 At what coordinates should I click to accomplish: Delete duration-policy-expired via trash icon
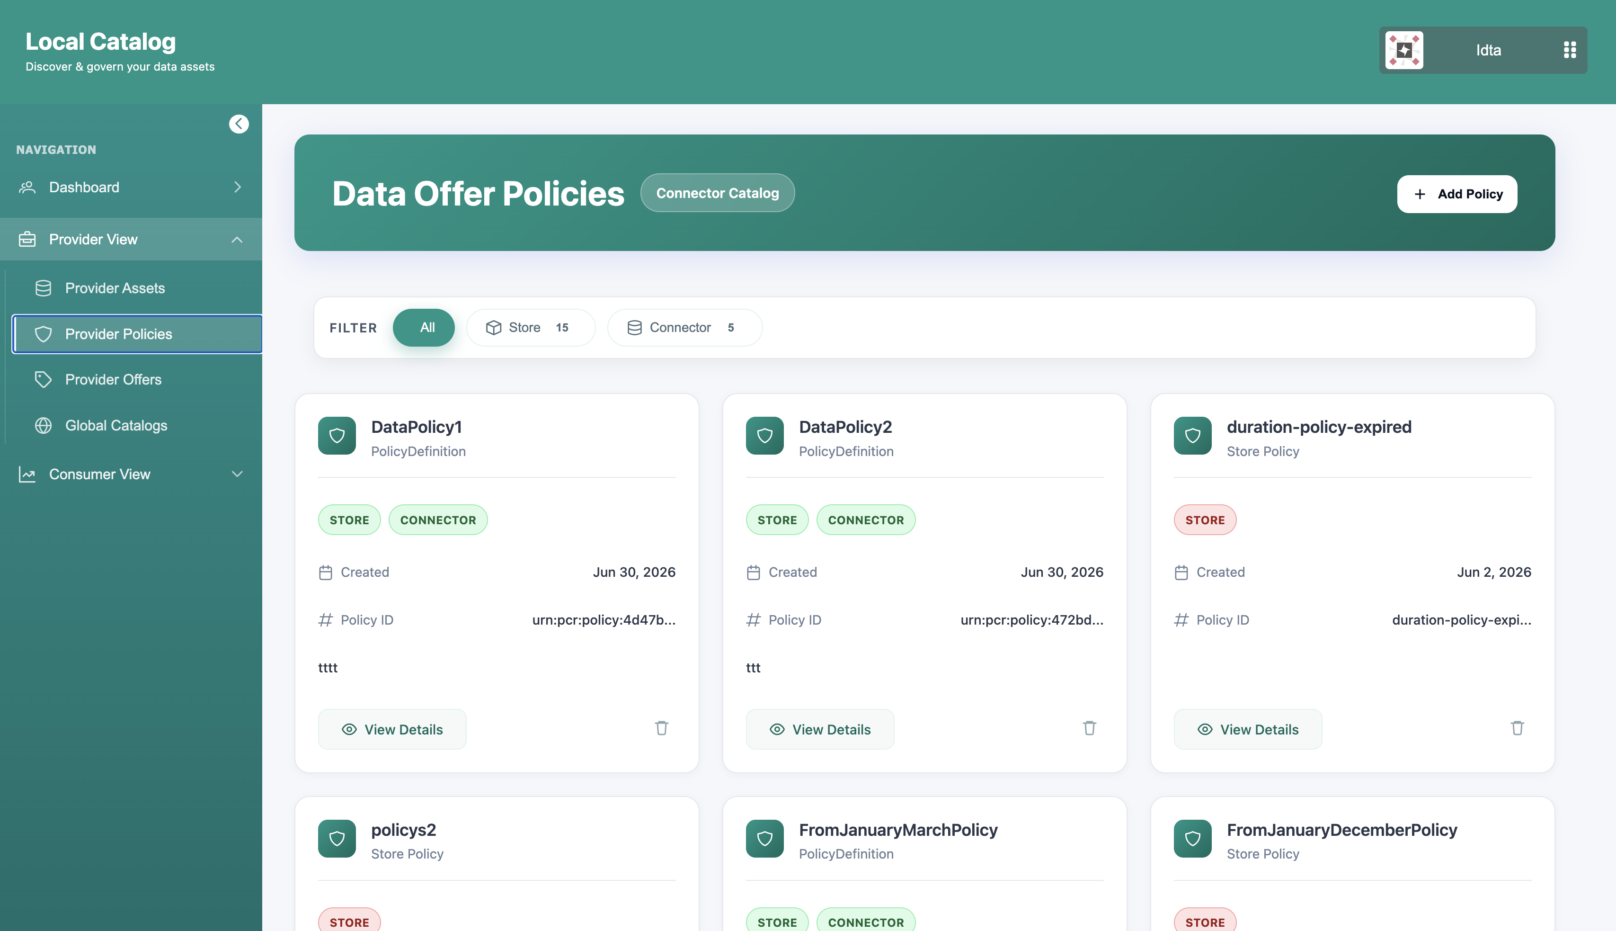click(1517, 728)
